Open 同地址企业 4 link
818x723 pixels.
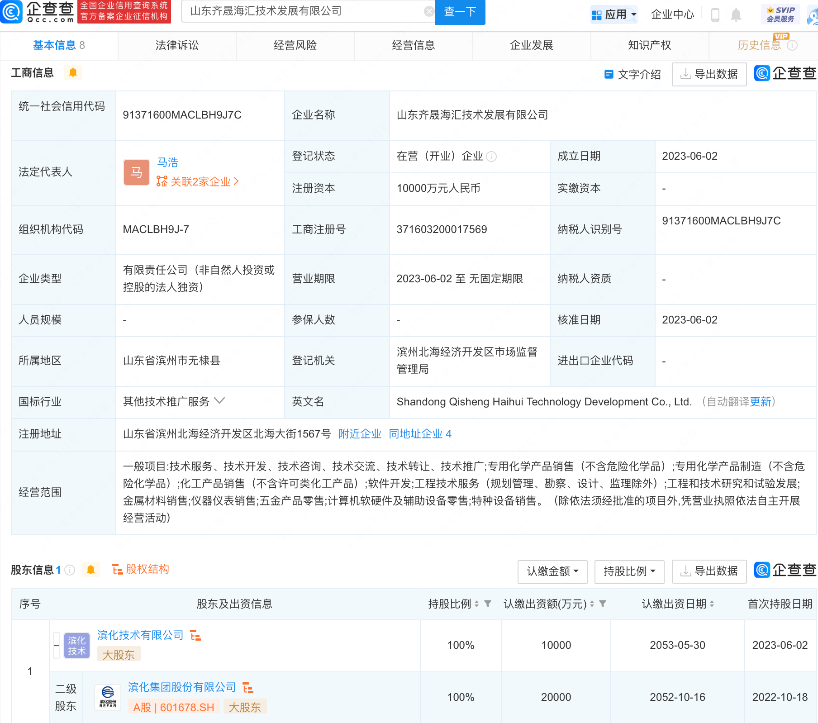(420, 434)
